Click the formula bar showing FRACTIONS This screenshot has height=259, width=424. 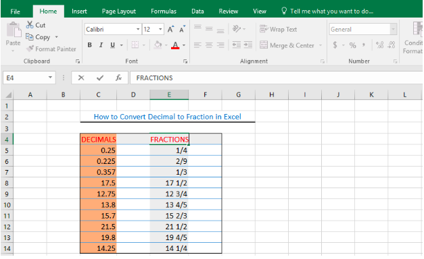pyautogui.click(x=277, y=78)
